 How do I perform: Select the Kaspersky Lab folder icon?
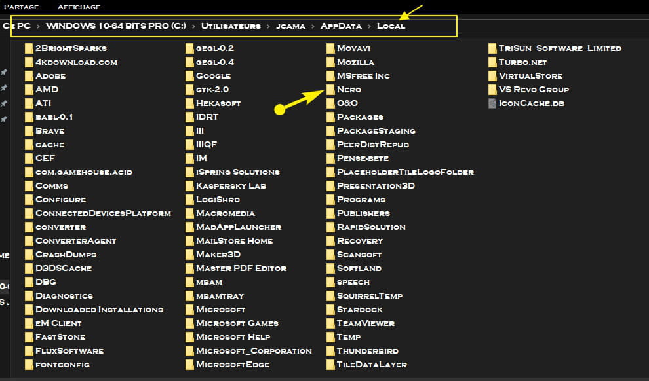click(x=189, y=185)
